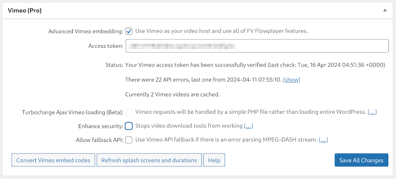The width and height of the screenshot is (396, 179).
Task: Click the 'Access token:' label
Action: pos(106,46)
